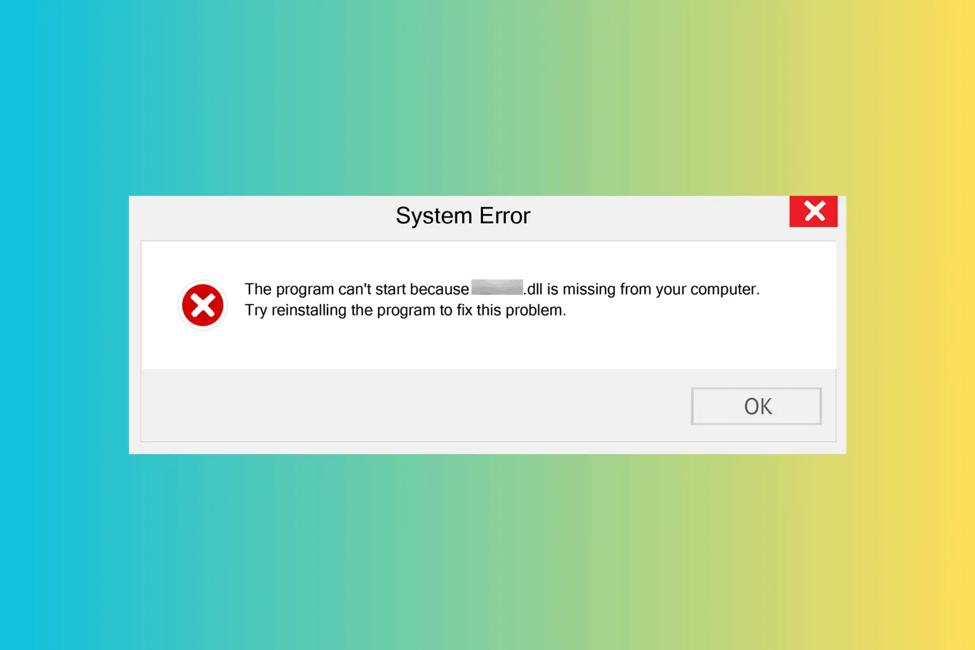Close the System Error dialog

(x=813, y=211)
